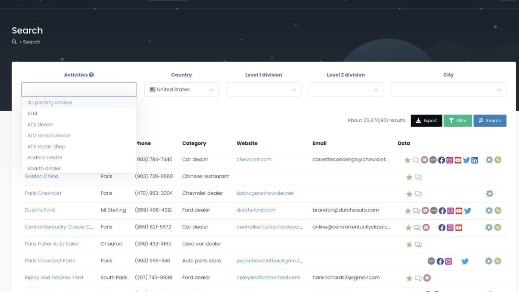Open LinkedIn icon in the chevrolet.com row
Image resolution: width=519 pixels, height=292 pixels.
click(x=475, y=160)
